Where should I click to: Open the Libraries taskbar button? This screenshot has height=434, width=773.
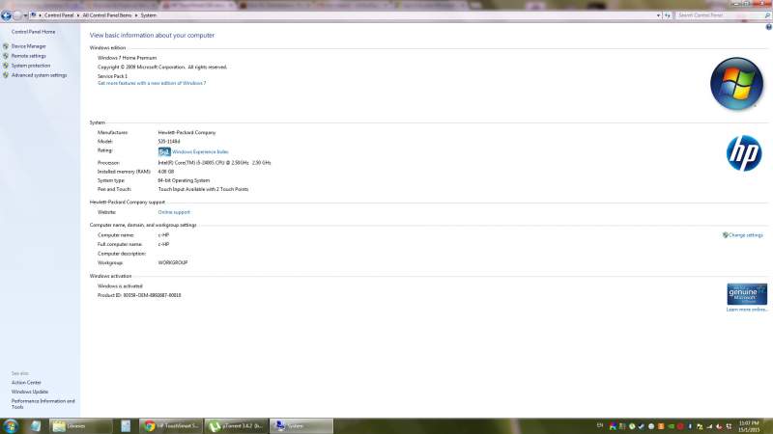click(x=81, y=425)
